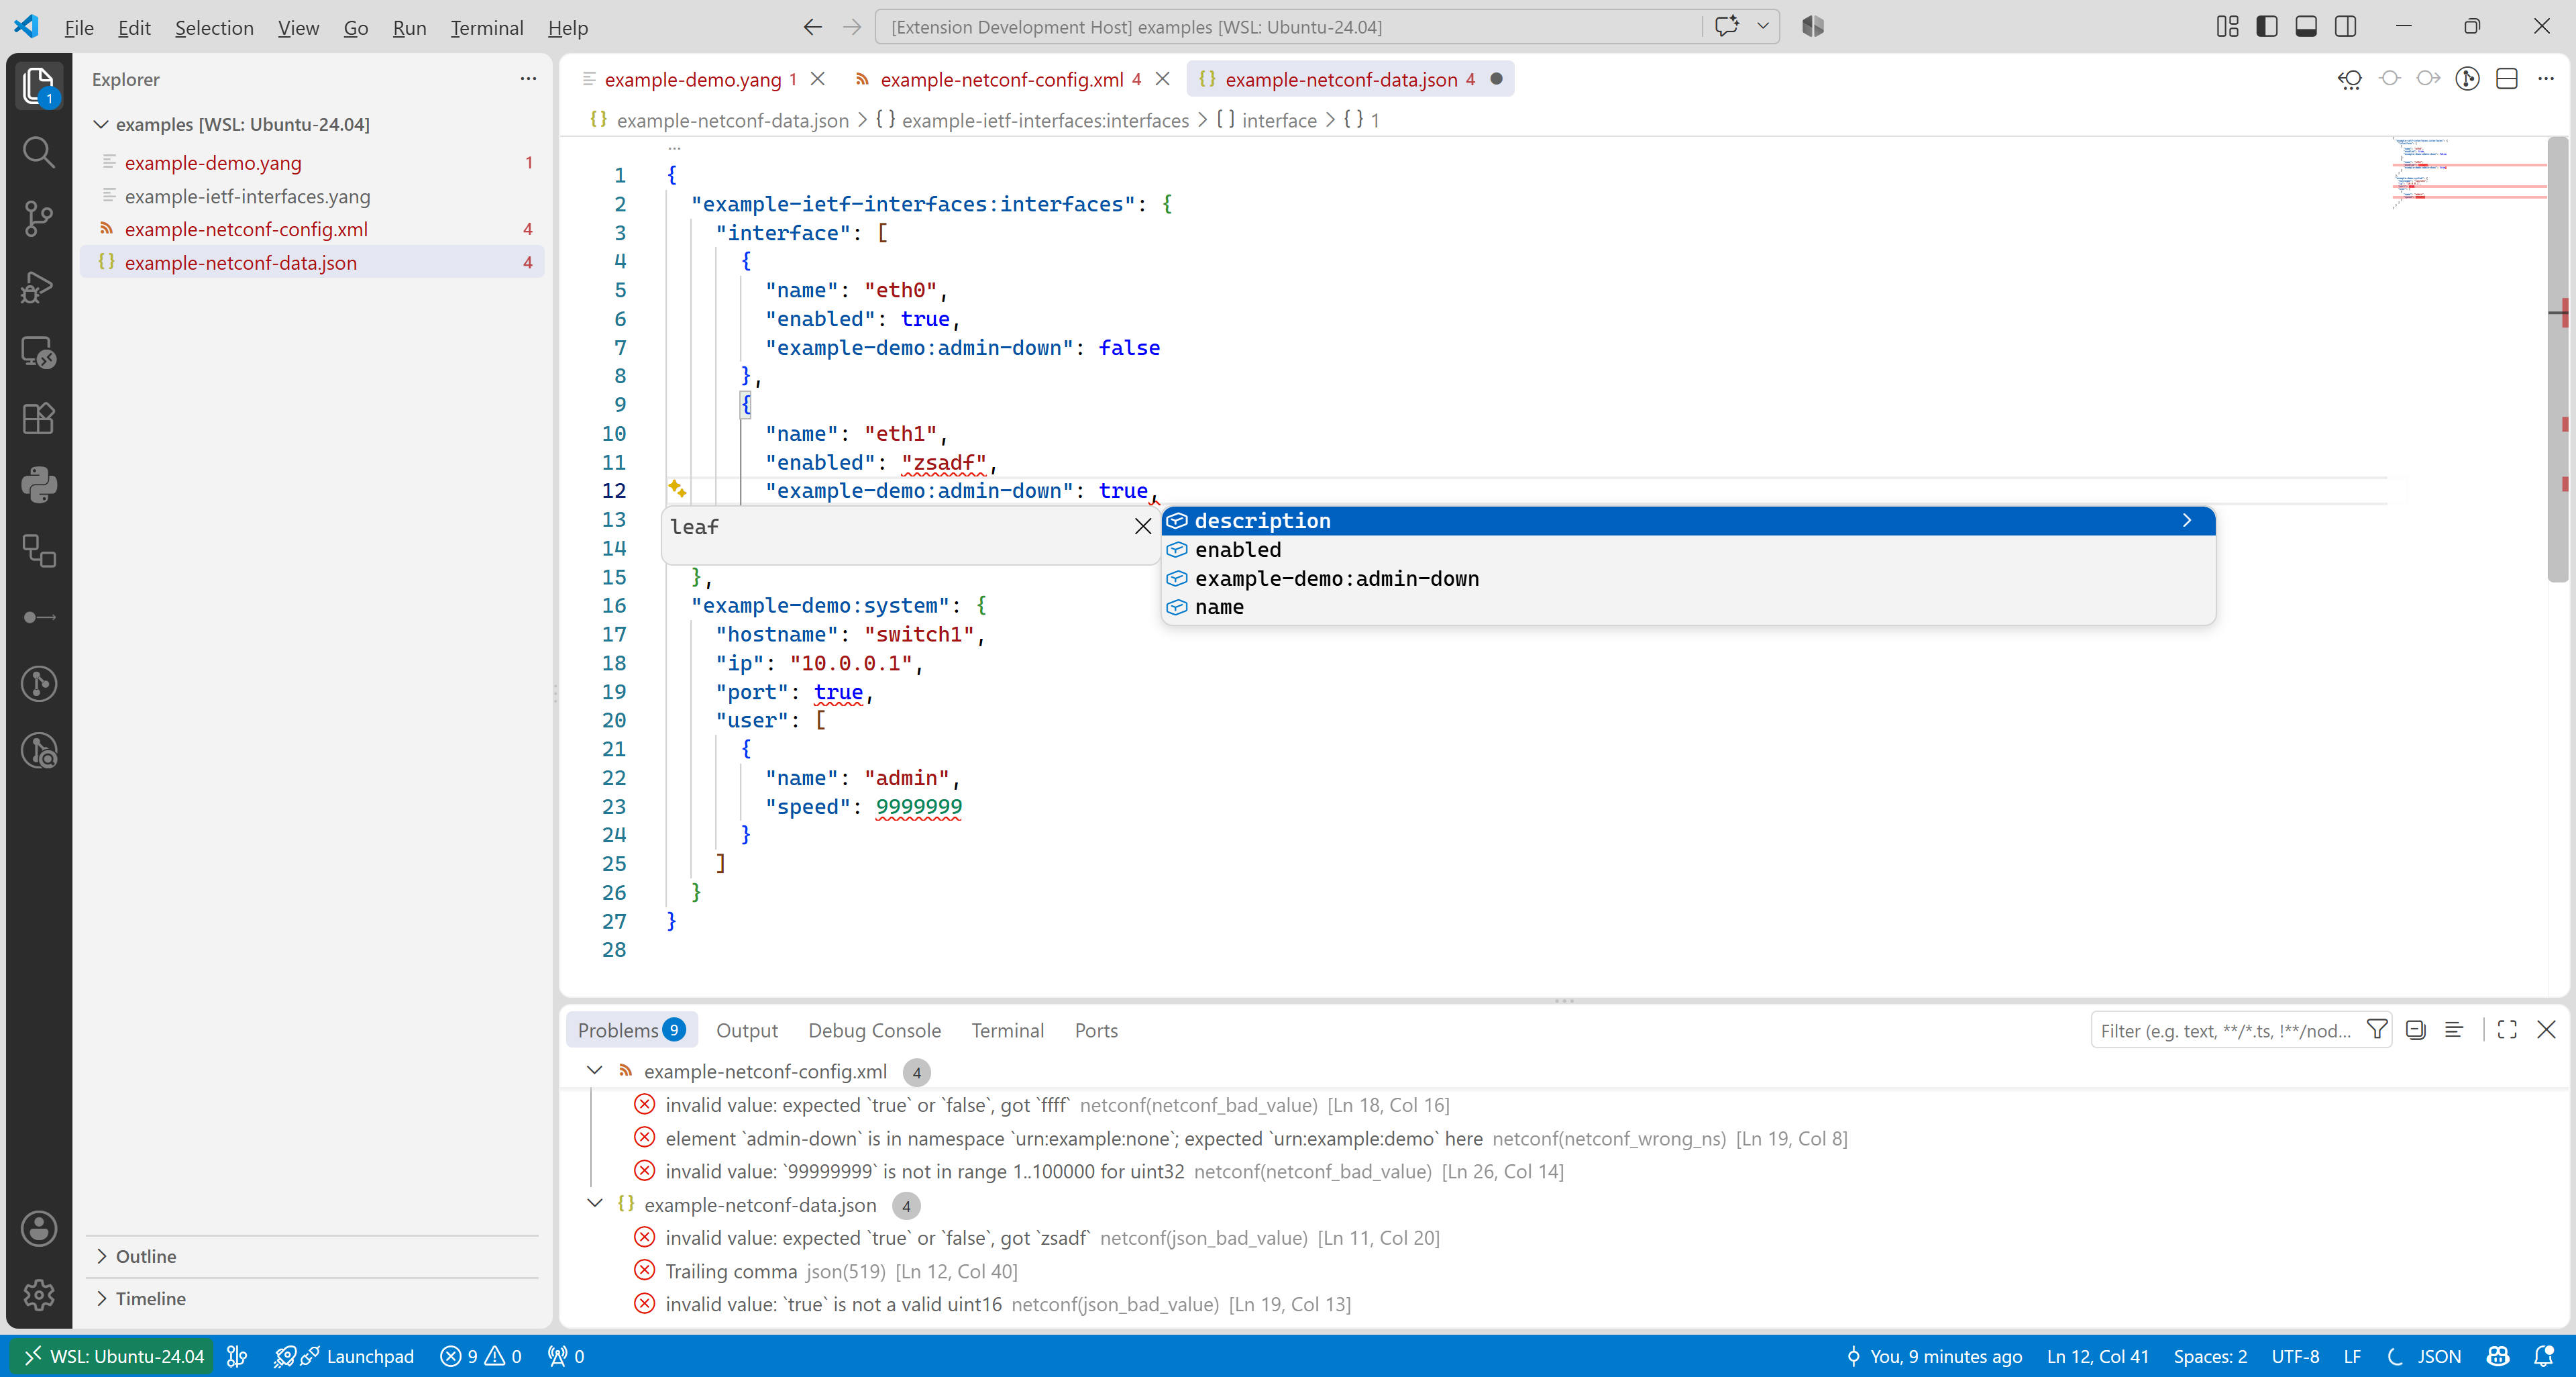This screenshot has height=1377, width=2576.
Task: Click the Copilot chat icon in title bar
Action: point(1726,27)
